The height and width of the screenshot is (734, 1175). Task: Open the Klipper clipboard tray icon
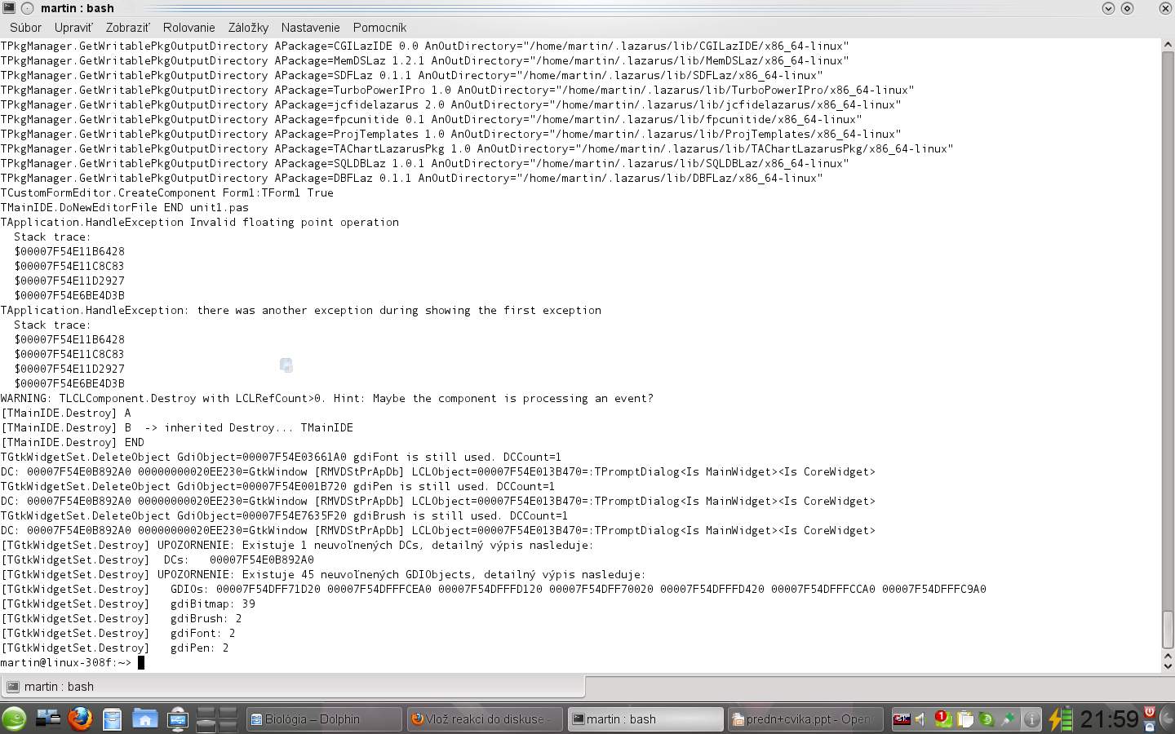pyautogui.click(x=965, y=719)
